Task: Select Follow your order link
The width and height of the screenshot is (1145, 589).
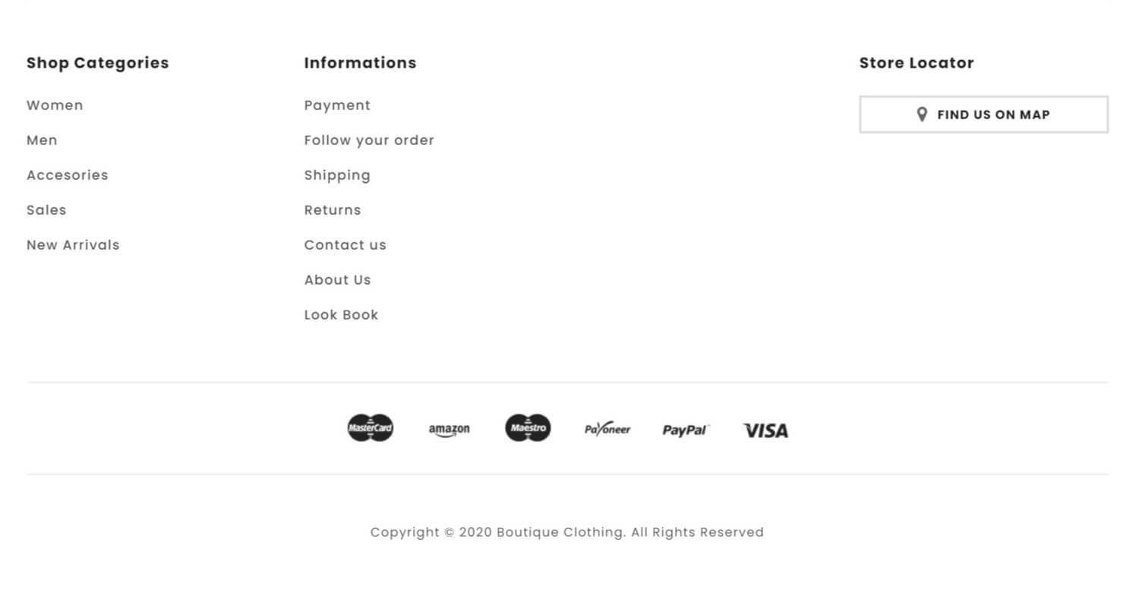Action: [x=369, y=140]
